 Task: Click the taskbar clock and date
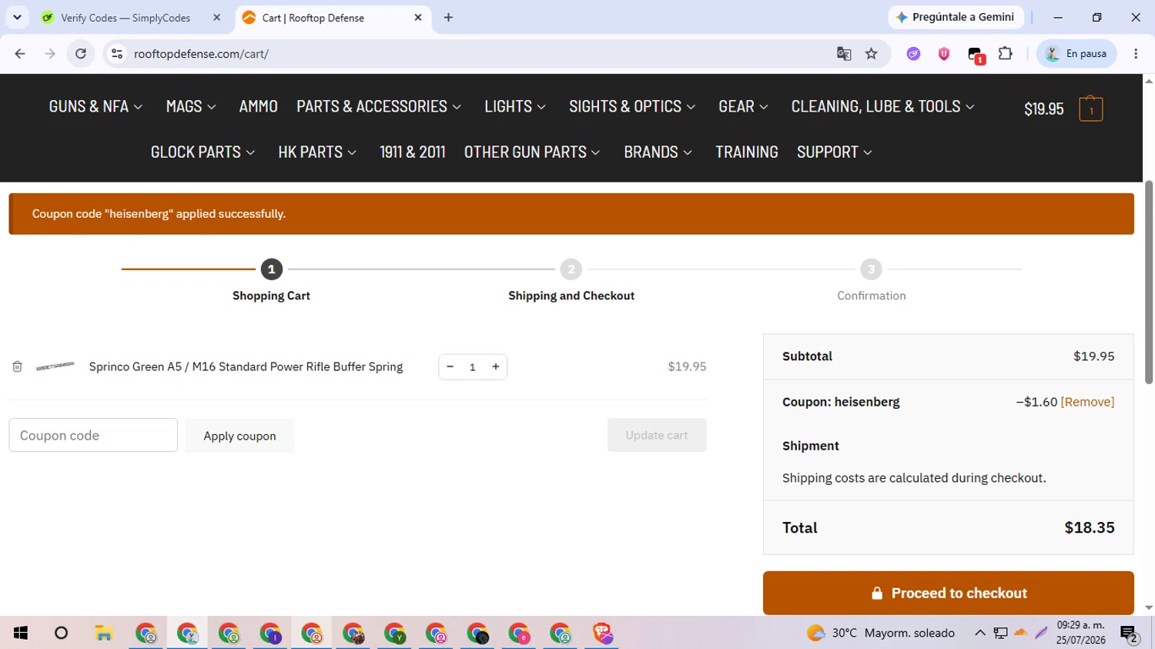[1080, 633]
